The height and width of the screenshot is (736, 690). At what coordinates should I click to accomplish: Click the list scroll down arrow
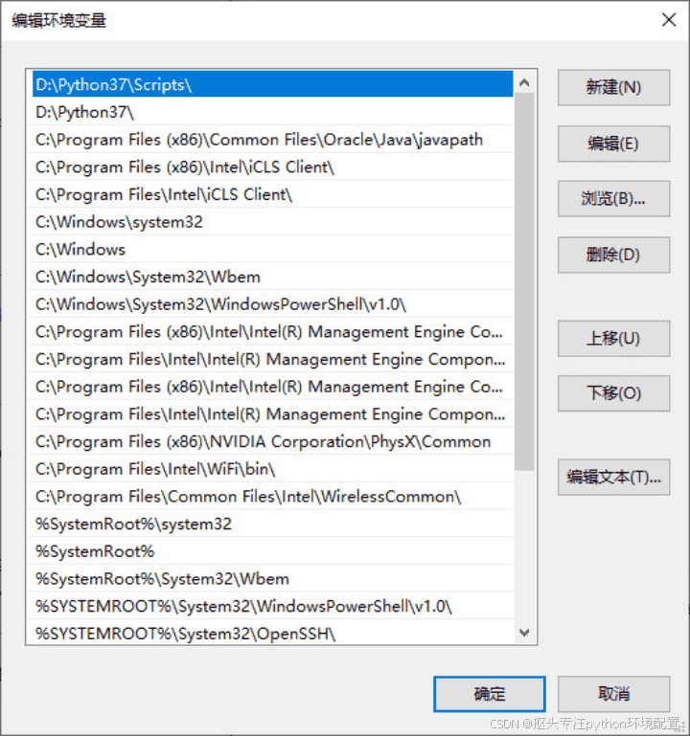524,633
